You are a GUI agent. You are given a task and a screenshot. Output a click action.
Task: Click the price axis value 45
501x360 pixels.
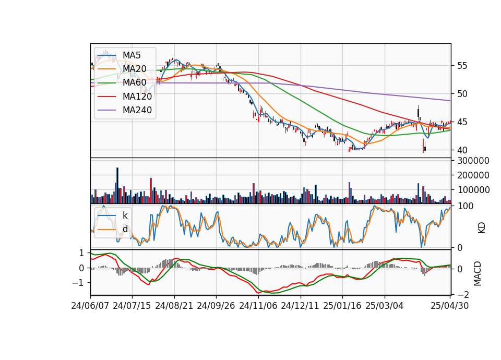(462, 122)
